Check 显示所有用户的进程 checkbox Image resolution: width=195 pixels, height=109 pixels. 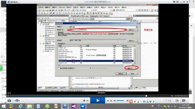point(59,68)
